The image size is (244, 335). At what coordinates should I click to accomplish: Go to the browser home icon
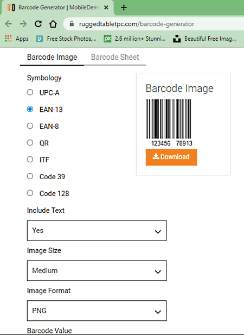(53, 24)
